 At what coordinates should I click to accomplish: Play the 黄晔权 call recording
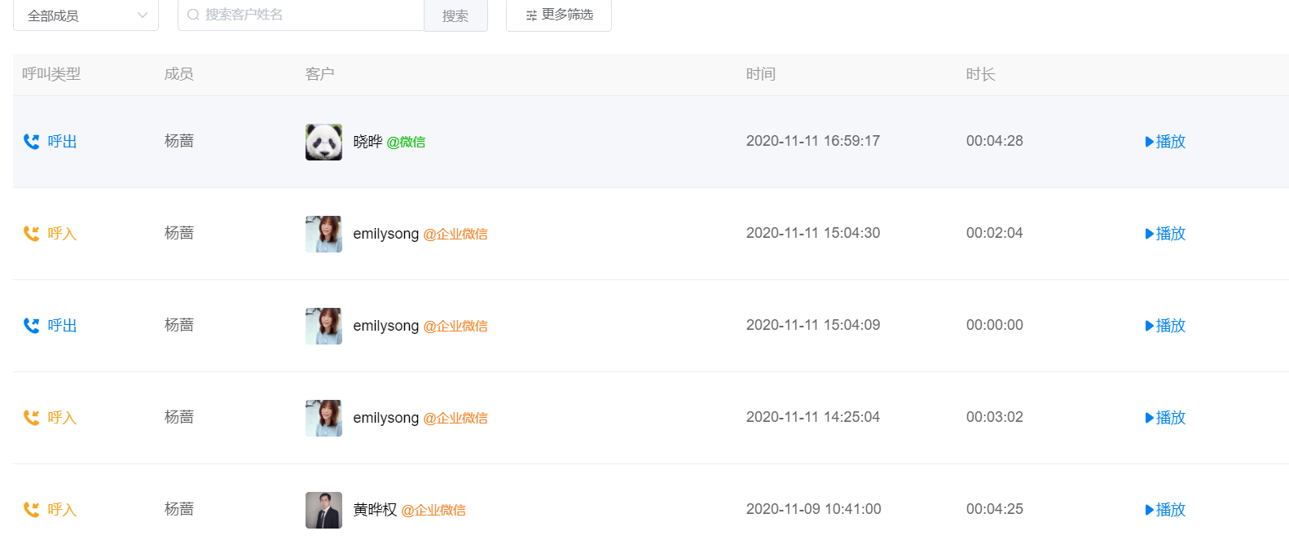(x=1165, y=510)
